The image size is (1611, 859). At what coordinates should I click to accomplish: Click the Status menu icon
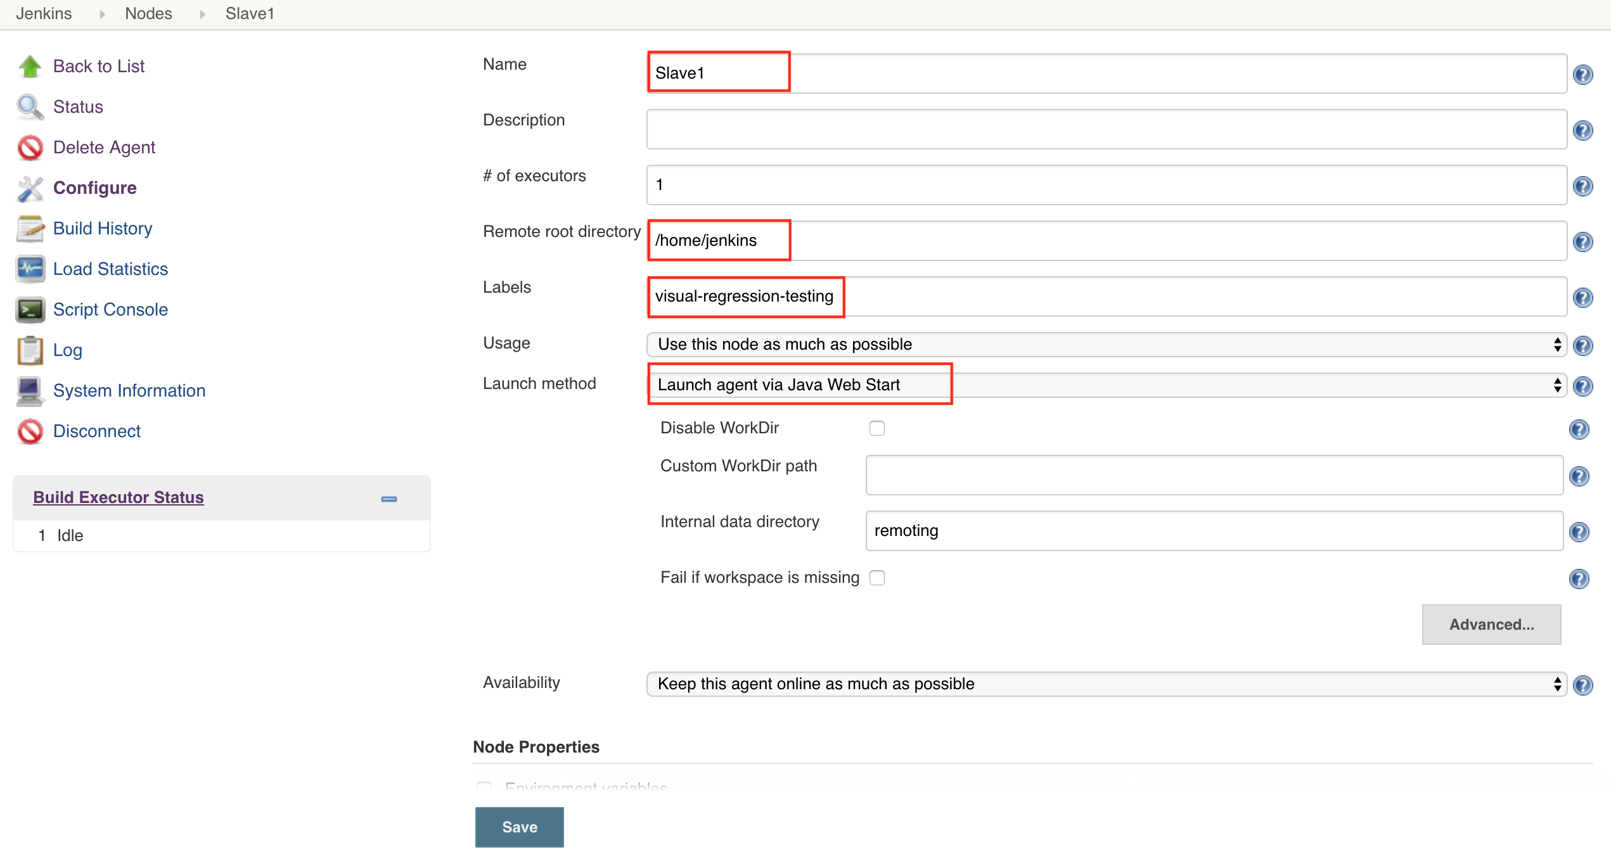click(x=30, y=106)
